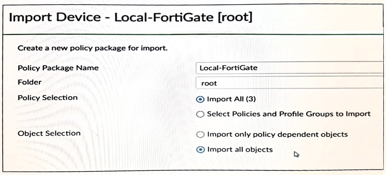Click the "(3)" policy count beside Import All

251,99
